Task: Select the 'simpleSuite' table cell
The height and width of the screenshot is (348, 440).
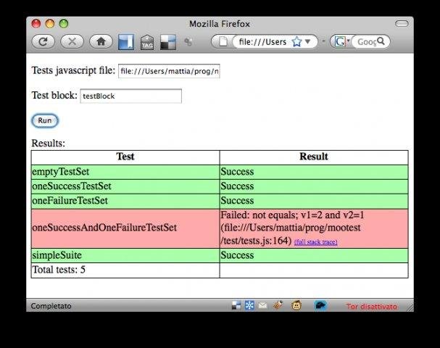Action: click(x=125, y=255)
